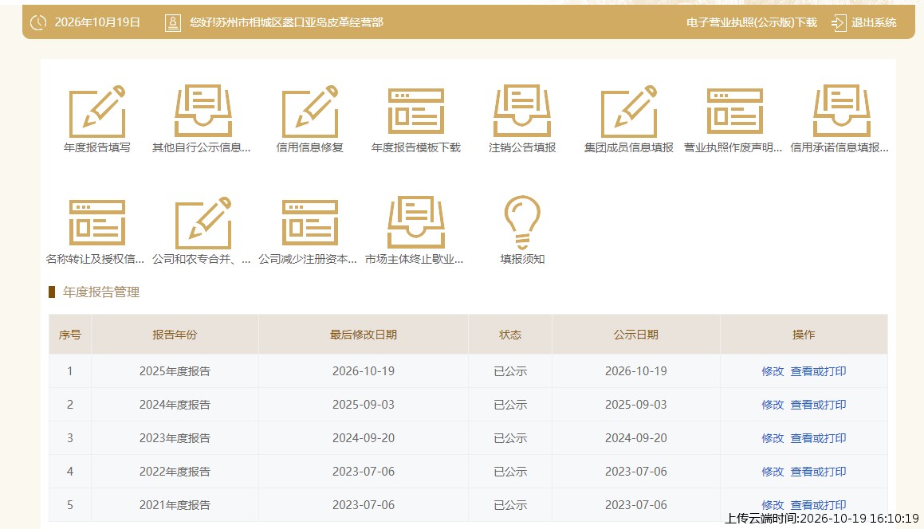
Task: Select 营业执照作废声明 icon
Action: tap(735, 112)
